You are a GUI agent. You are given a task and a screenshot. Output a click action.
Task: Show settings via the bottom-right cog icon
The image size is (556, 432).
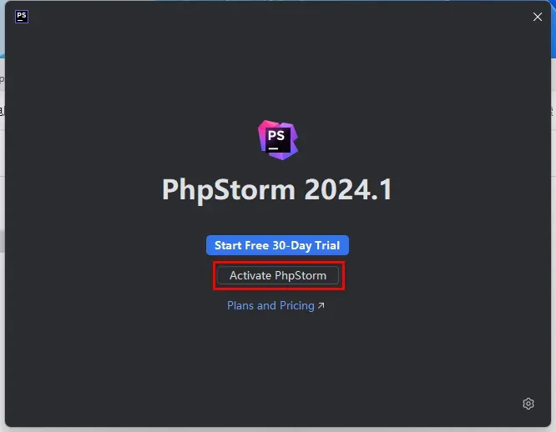click(x=528, y=404)
